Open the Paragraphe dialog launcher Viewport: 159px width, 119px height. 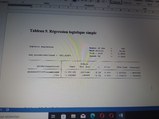point(108,6)
